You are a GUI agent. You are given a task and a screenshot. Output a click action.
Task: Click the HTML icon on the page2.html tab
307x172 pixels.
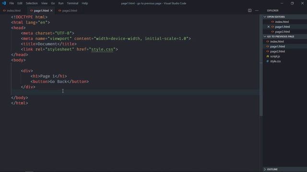click(x=59, y=11)
